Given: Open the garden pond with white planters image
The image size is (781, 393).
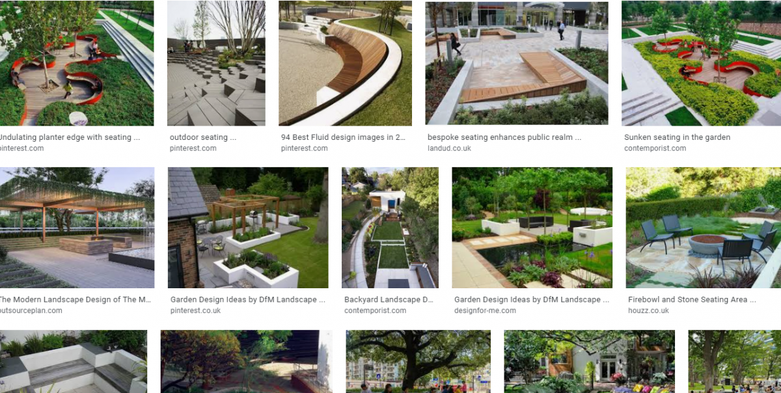Looking at the screenshot, I should [532, 228].
